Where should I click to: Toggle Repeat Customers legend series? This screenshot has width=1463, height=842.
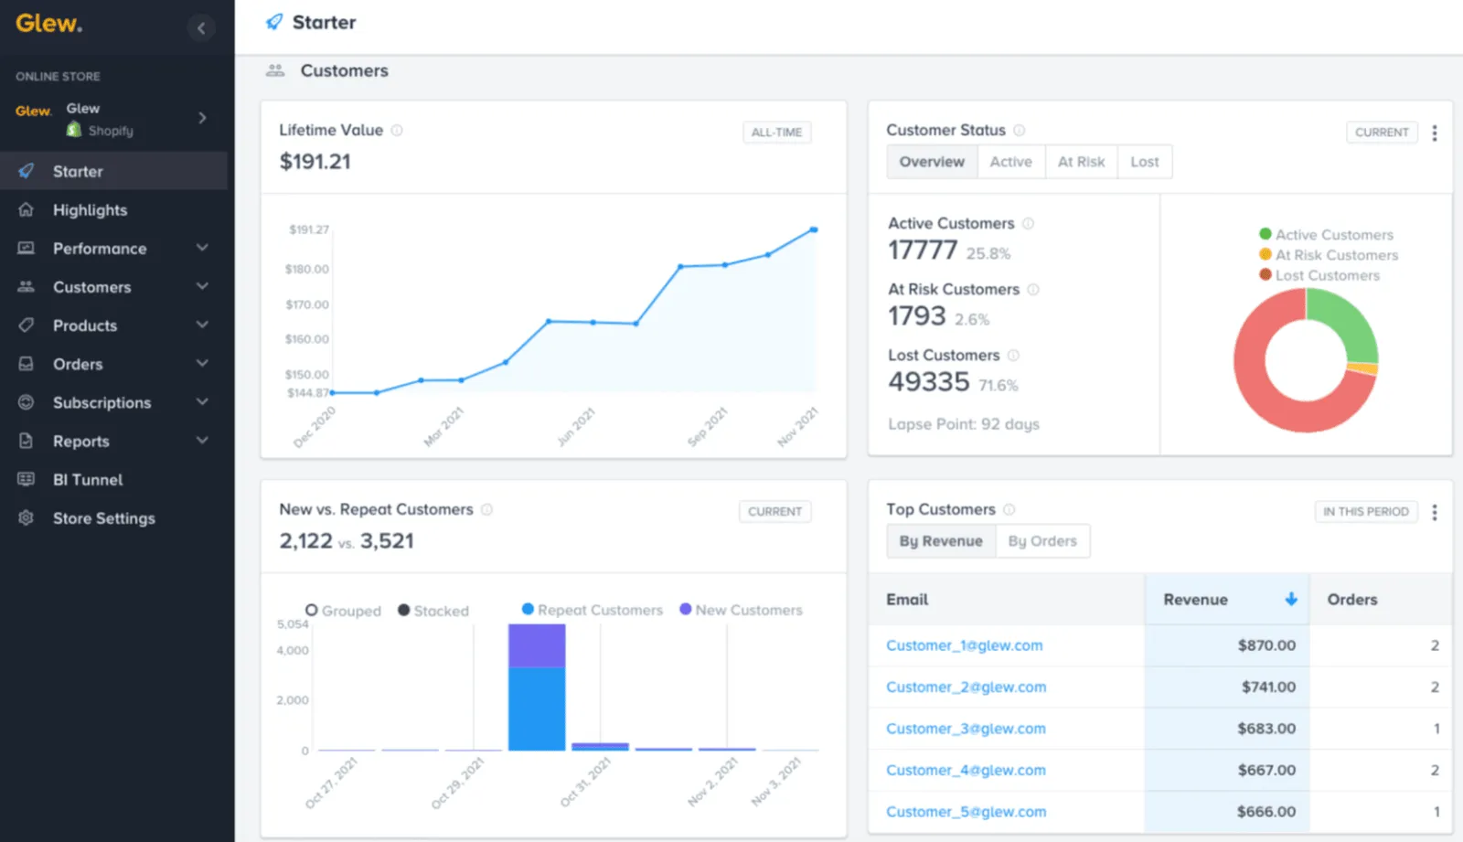(592, 610)
